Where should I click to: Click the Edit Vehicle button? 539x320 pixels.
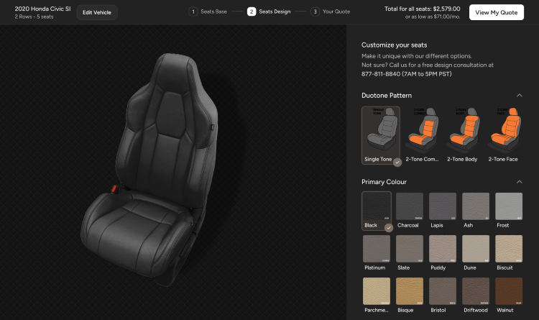pyautogui.click(x=97, y=12)
